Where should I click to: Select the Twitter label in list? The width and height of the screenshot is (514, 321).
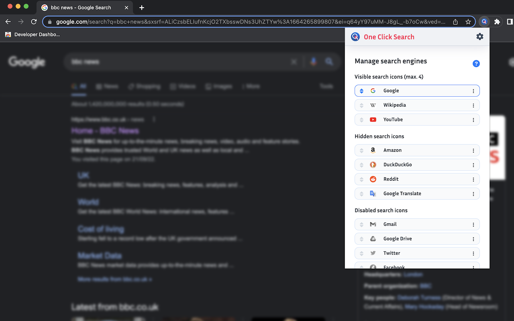pyautogui.click(x=392, y=253)
